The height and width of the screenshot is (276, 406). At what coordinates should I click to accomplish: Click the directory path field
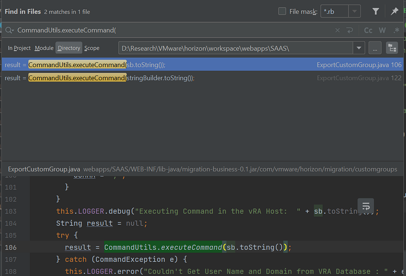click(x=236, y=48)
